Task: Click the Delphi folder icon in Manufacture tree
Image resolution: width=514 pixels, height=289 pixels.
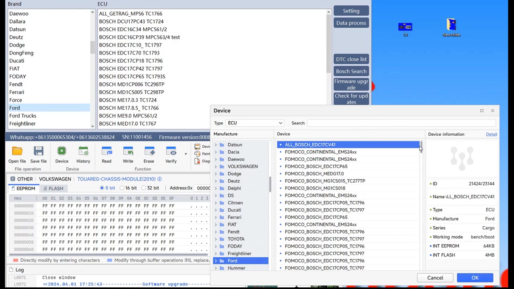Action: [x=222, y=188]
